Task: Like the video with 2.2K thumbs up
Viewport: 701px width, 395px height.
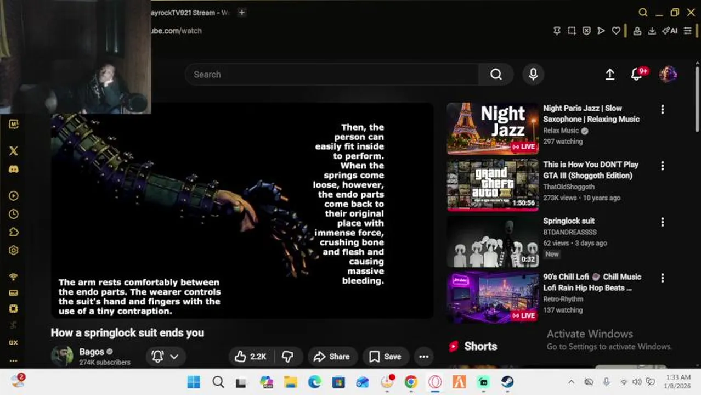Action: 250,357
